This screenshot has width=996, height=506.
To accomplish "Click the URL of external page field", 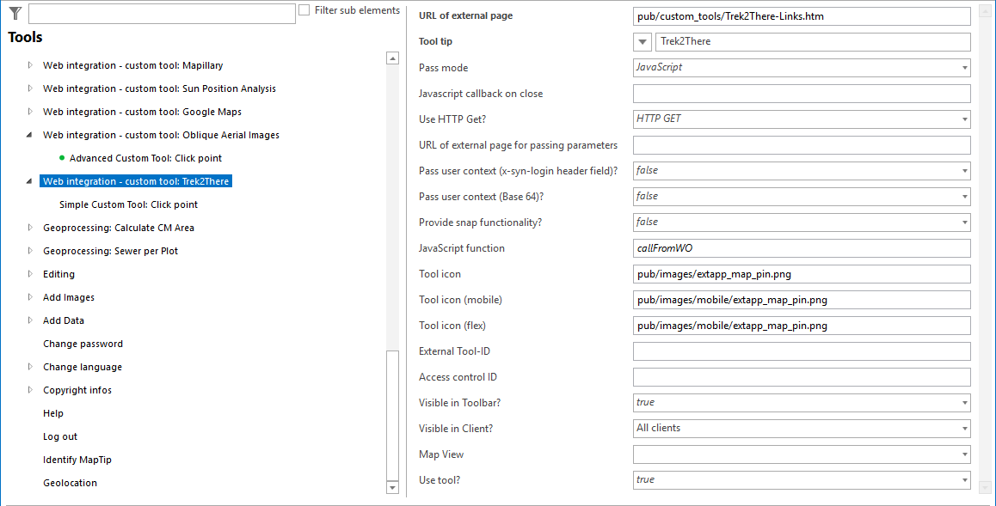I will (801, 16).
